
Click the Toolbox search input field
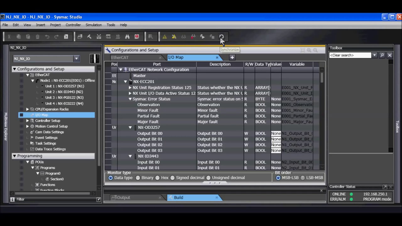click(x=350, y=55)
